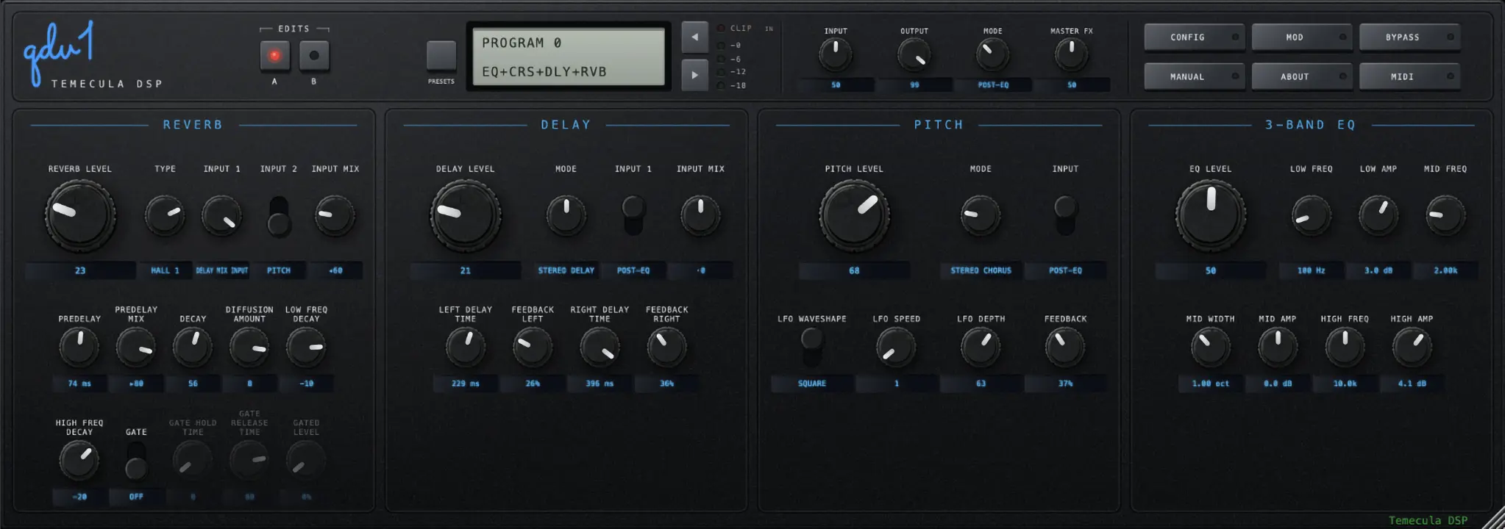Click the PROGRAM 0 LCD display
This screenshot has width=1505, height=529.
tap(569, 57)
